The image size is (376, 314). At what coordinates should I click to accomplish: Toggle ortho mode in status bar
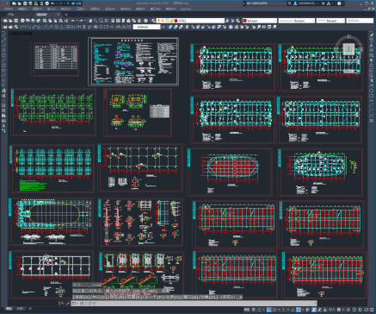[x=269, y=310]
